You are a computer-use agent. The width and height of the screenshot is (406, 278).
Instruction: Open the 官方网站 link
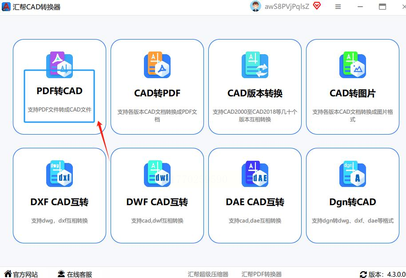coord(25,274)
